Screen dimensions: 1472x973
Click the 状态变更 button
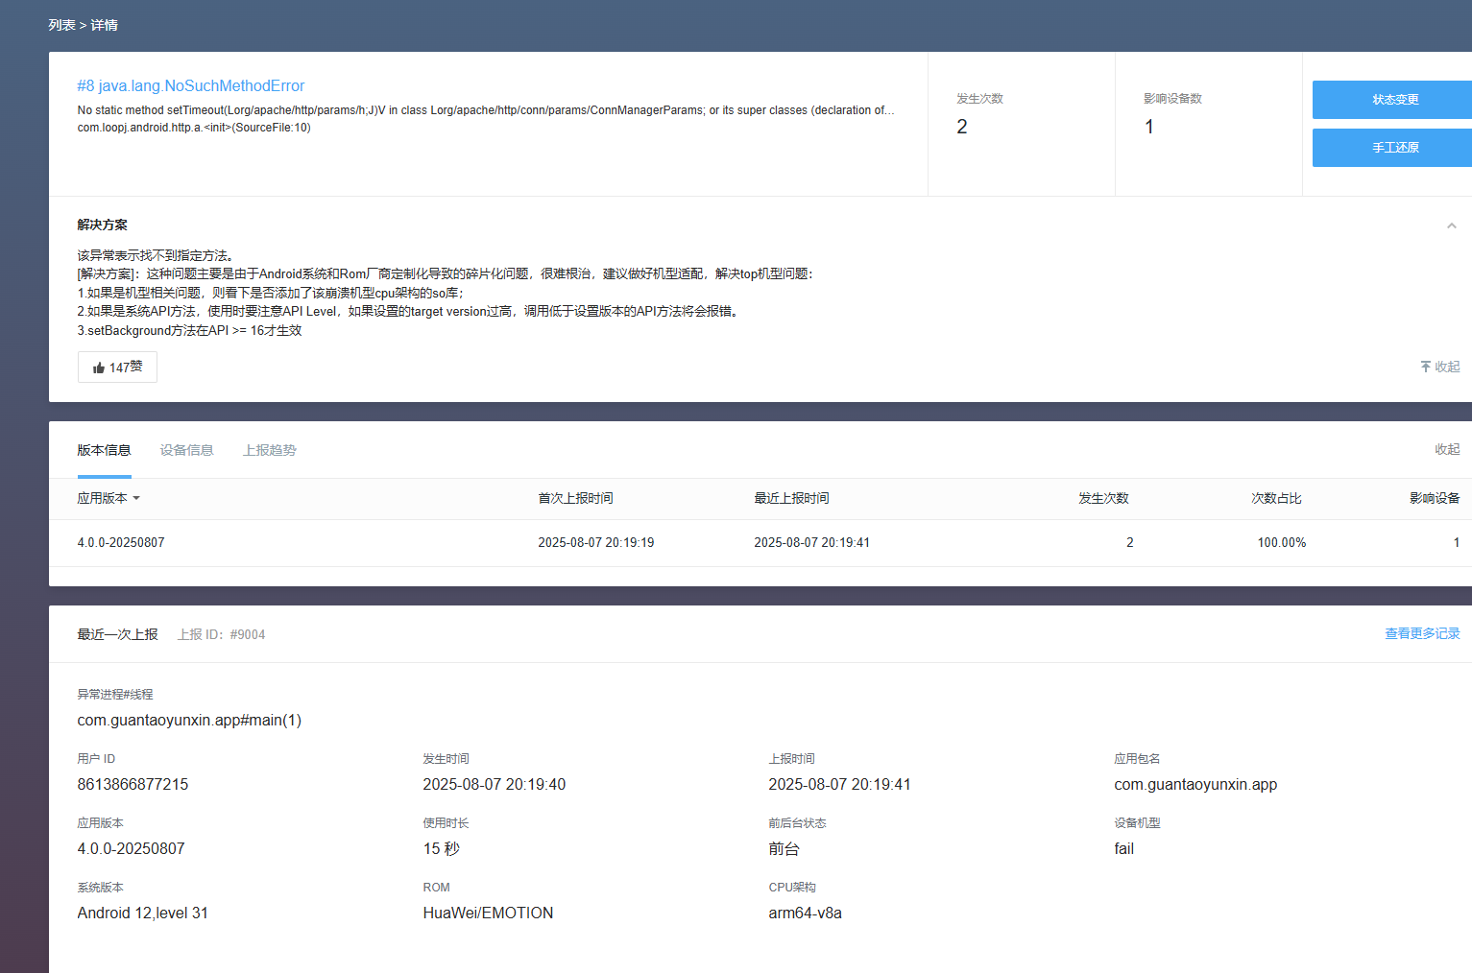click(1392, 100)
